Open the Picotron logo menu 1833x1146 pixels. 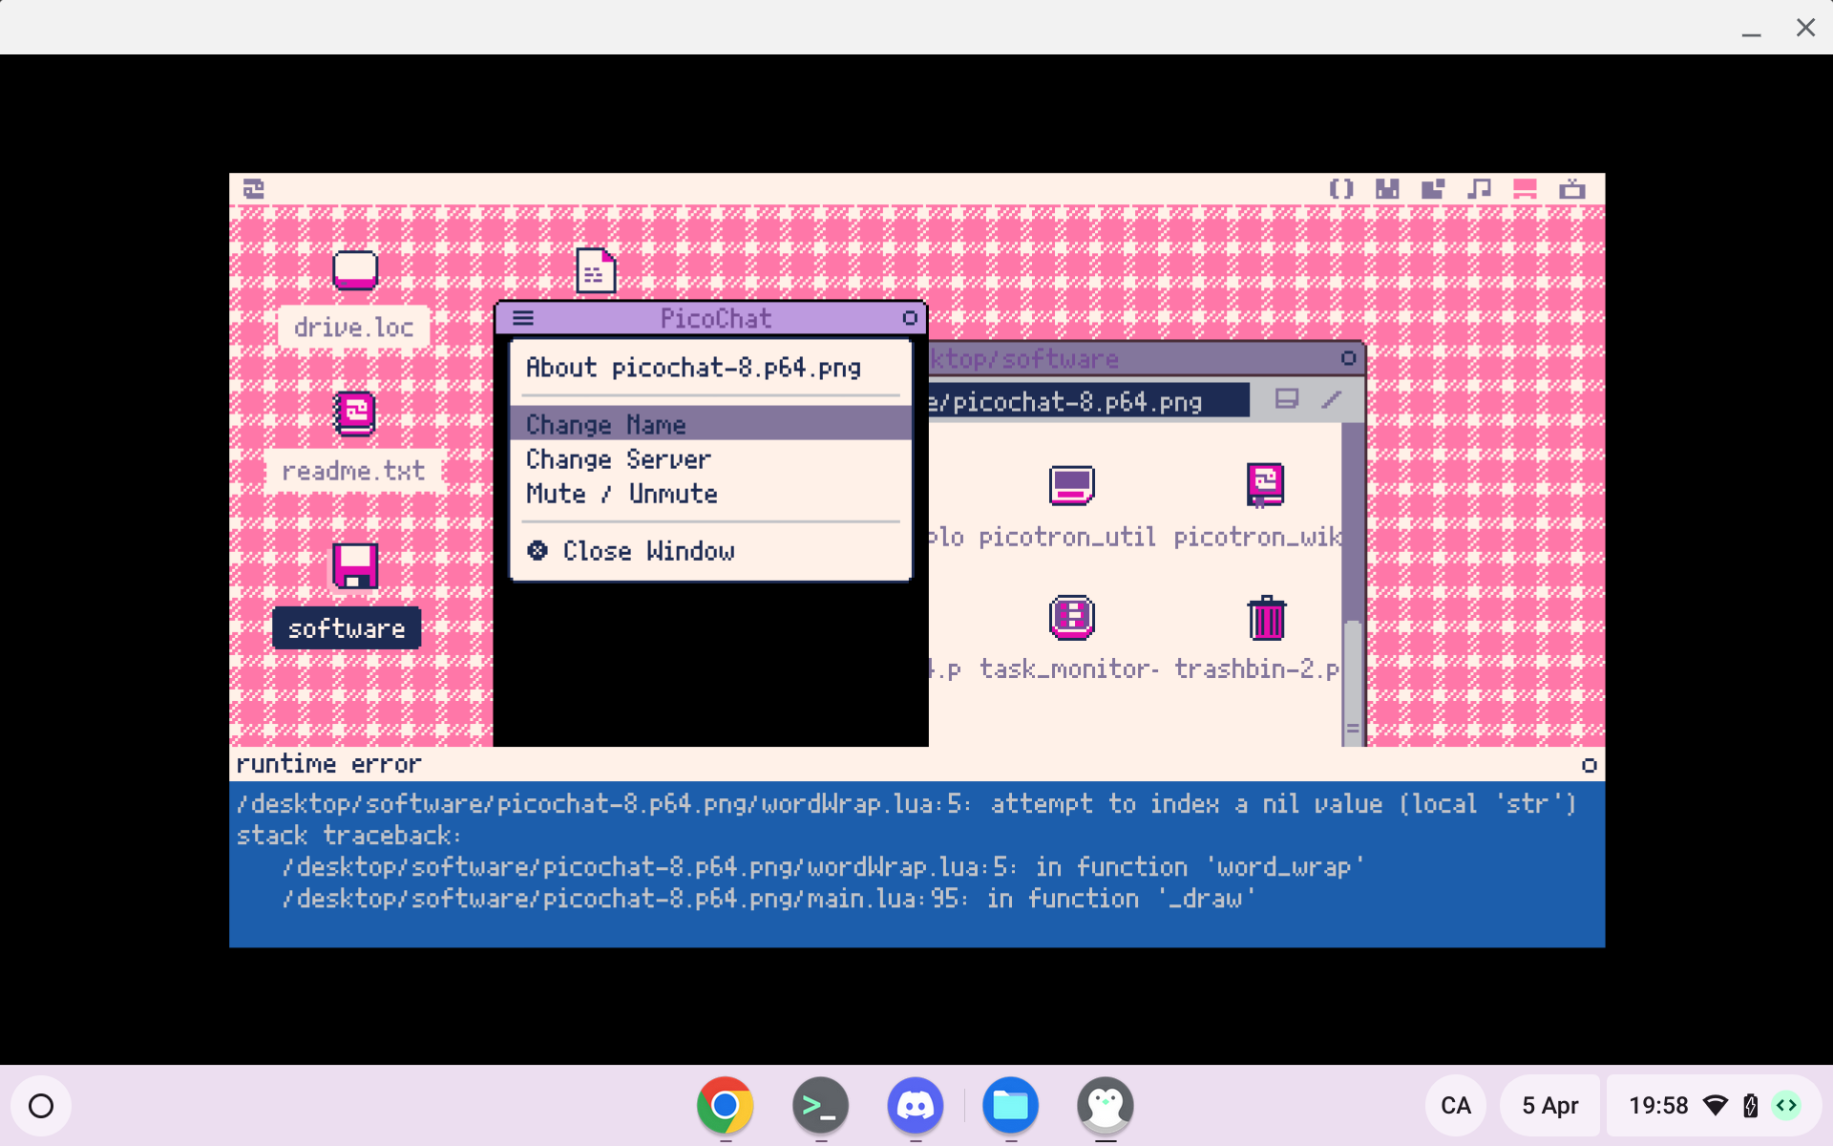(x=253, y=188)
